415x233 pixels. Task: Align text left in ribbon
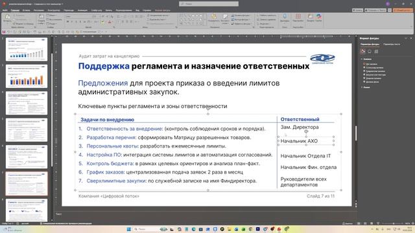[x=118, y=22]
